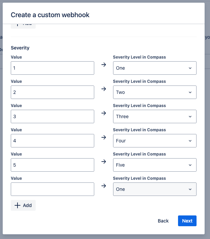This screenshot has width=210, height=239.
Task: Click the arrow icon beside value 5
Action: 104,161
